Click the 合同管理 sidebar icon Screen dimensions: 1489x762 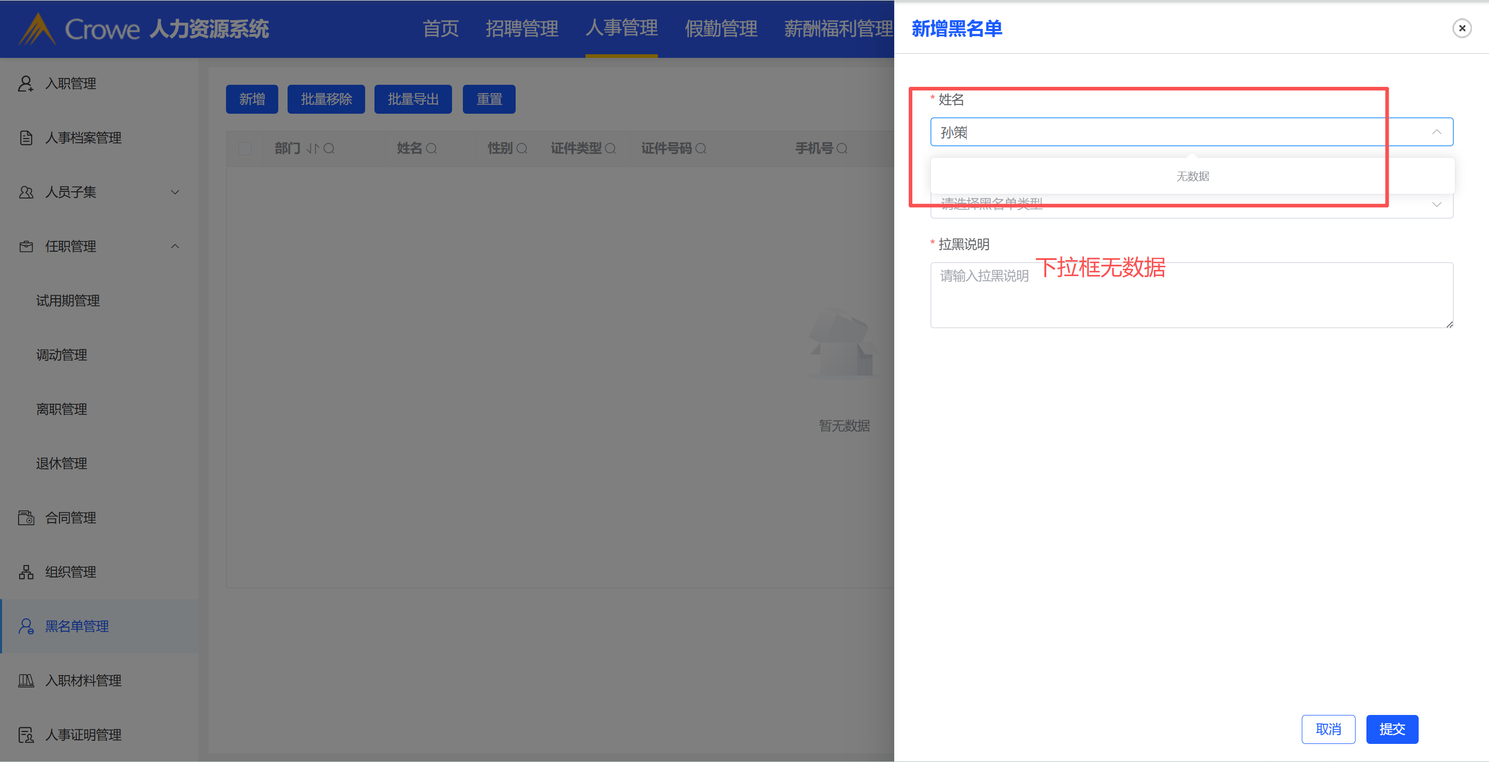[25, 517]
